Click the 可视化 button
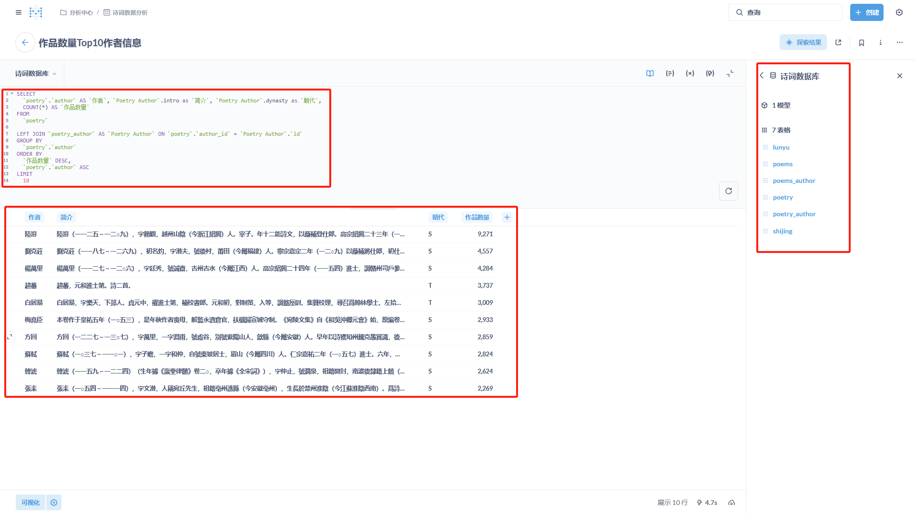The width and height of the screenshot is (915, 514). [x=30, y=503]
